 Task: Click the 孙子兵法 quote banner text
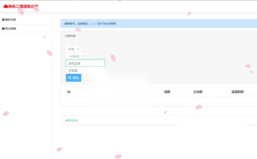[90, 24]
